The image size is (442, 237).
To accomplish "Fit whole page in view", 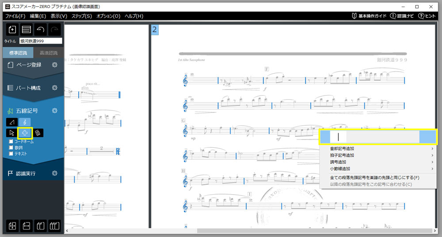I will tap(12, 226).
